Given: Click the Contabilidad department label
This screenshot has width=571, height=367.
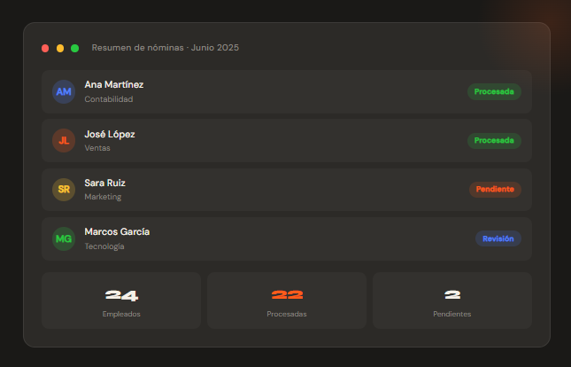Looking at the screenshot, I should [108, 99].
